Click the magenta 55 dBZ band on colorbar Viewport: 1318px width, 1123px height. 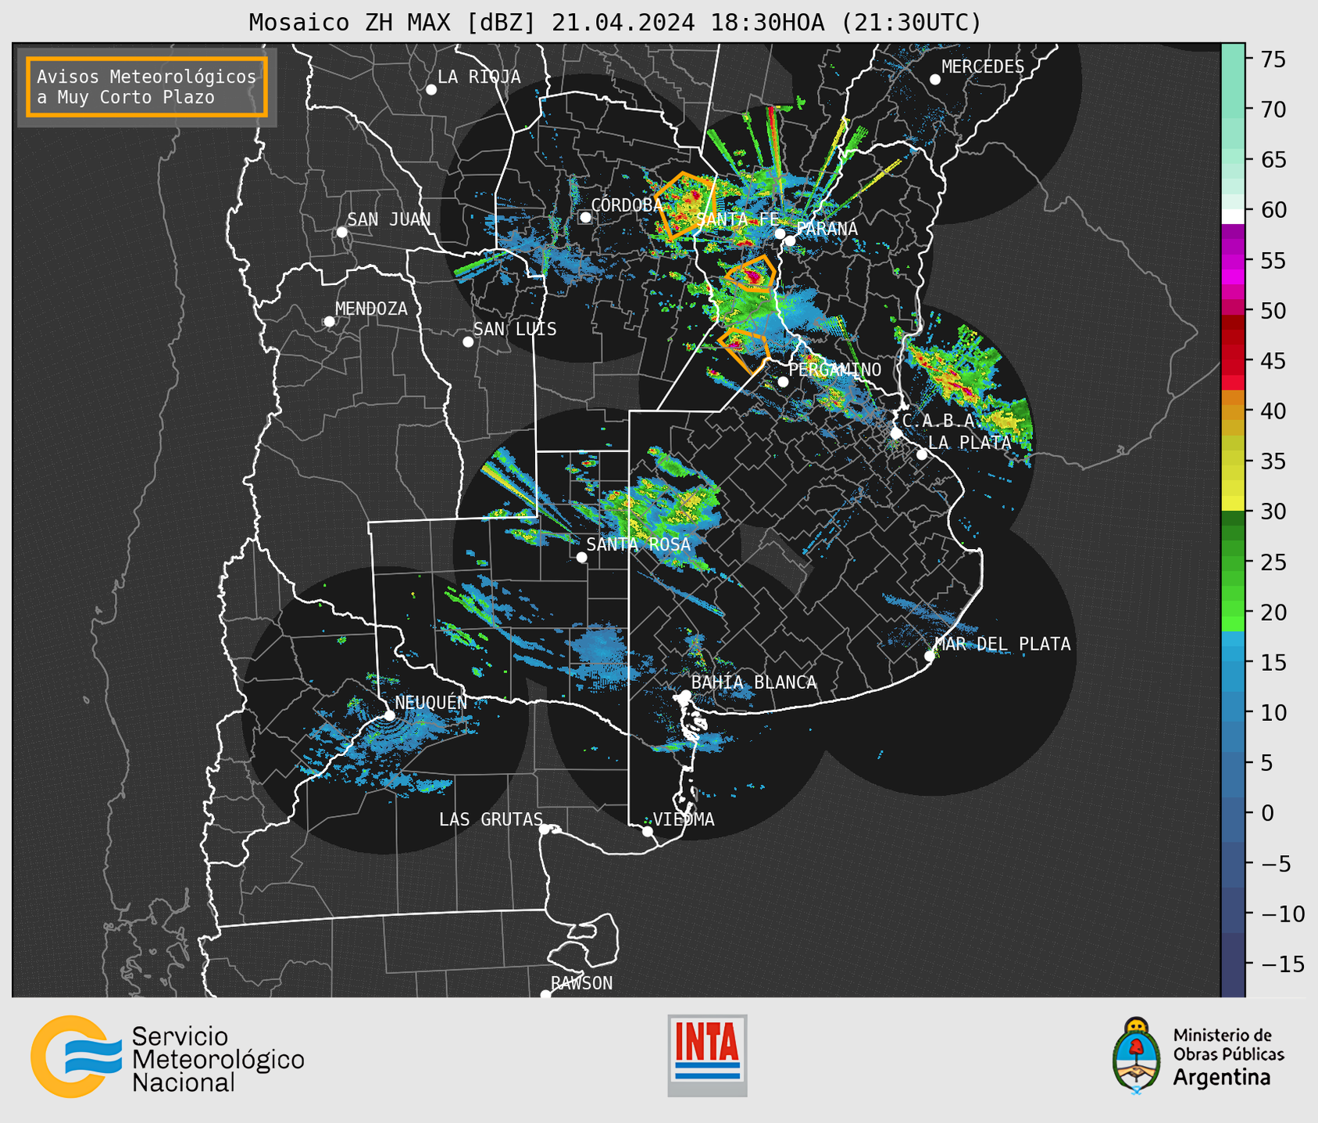pos(1233,260)
